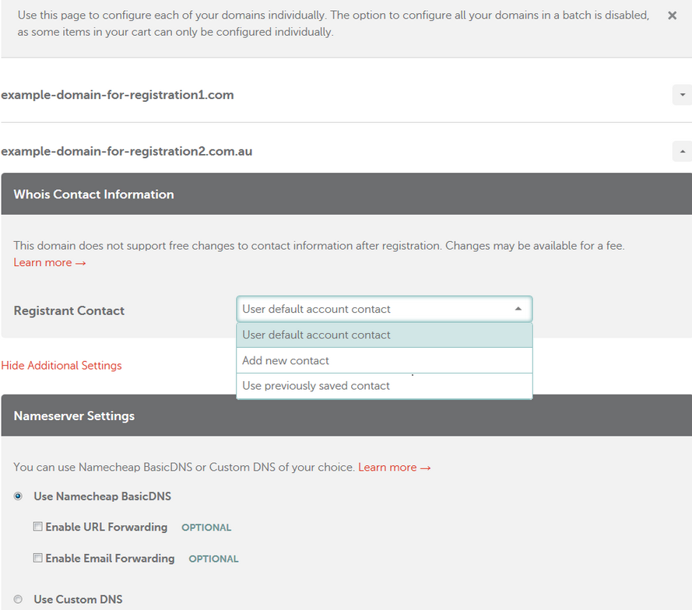The height and width of the screenshot is (610, 692).
Task: Click the example-domain-for-registration1.com heading
Action: [118, 94]
